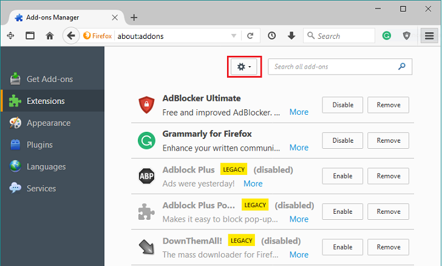This screenshot has height=266, width=442.
Task: Remove Adblock Plus extension
Action: [x=388, y=176]
